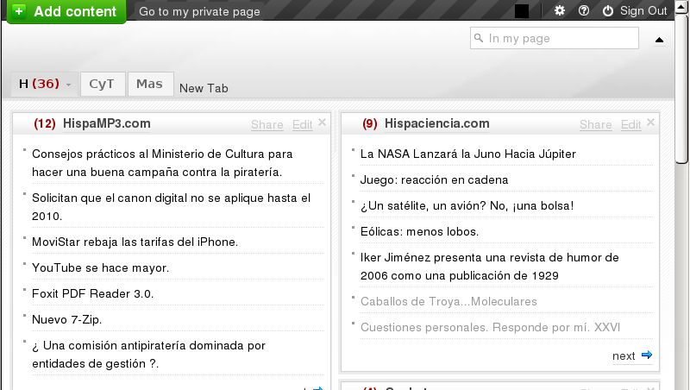Go to my private page
The image size is (690, 390).
coord(199,11)
